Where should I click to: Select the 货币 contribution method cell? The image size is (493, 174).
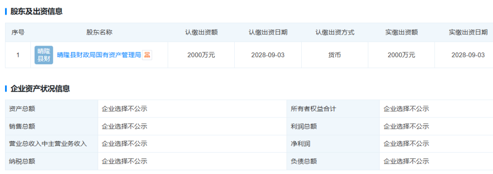pos(335,55)
